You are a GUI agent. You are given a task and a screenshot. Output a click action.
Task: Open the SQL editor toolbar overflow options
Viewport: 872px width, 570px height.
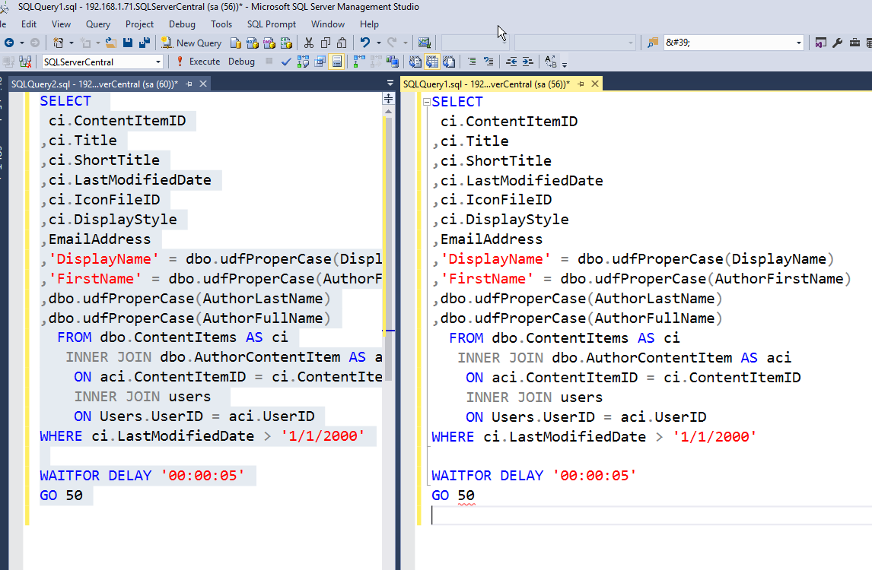click(x=565, y=65)
